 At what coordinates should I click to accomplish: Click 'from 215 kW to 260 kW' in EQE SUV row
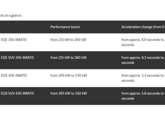tap(68, 57)
